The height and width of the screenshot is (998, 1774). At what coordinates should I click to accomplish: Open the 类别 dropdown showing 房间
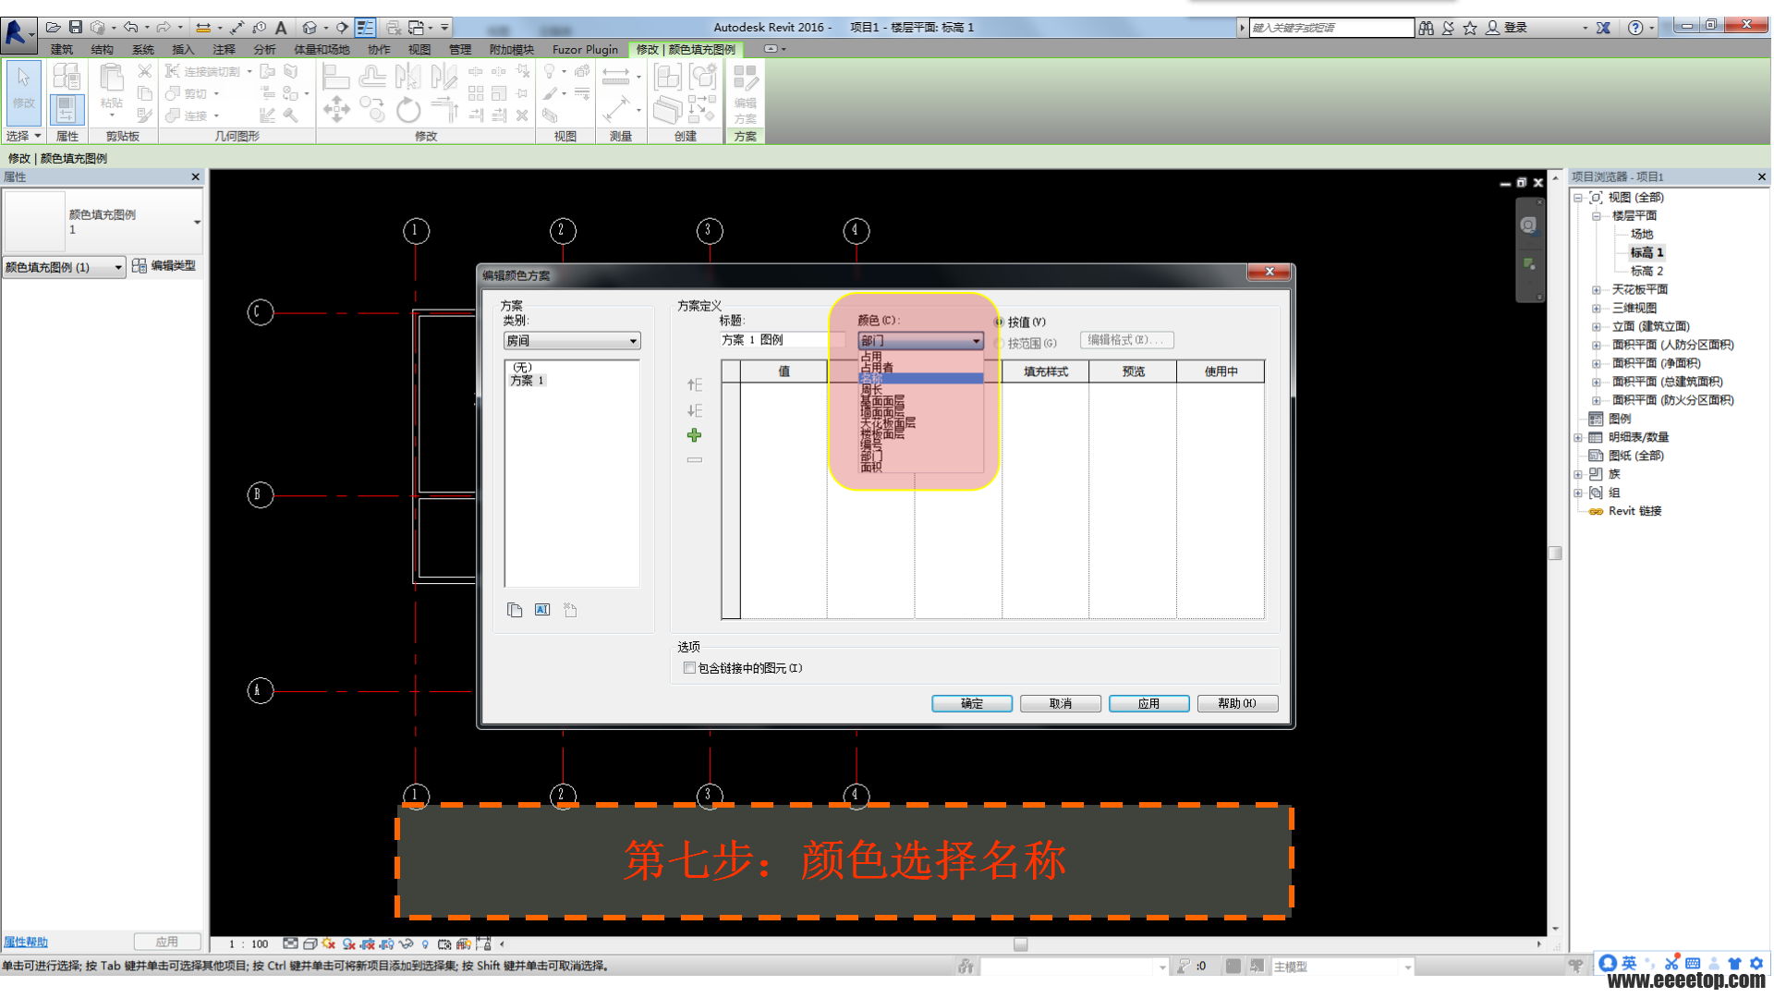click(x=572, y=341)
